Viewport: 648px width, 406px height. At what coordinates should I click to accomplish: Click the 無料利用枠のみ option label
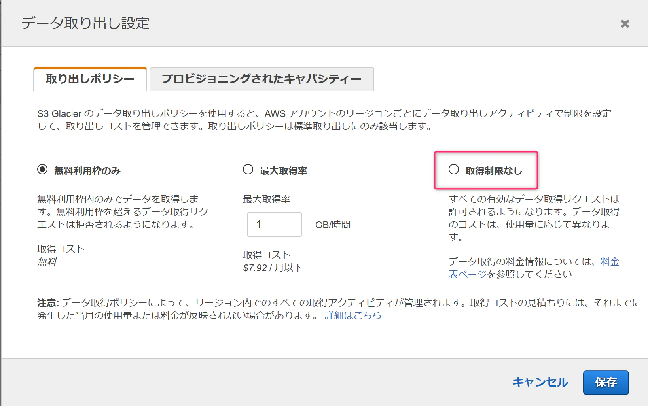pyautogui.click(x=87, y=171)
